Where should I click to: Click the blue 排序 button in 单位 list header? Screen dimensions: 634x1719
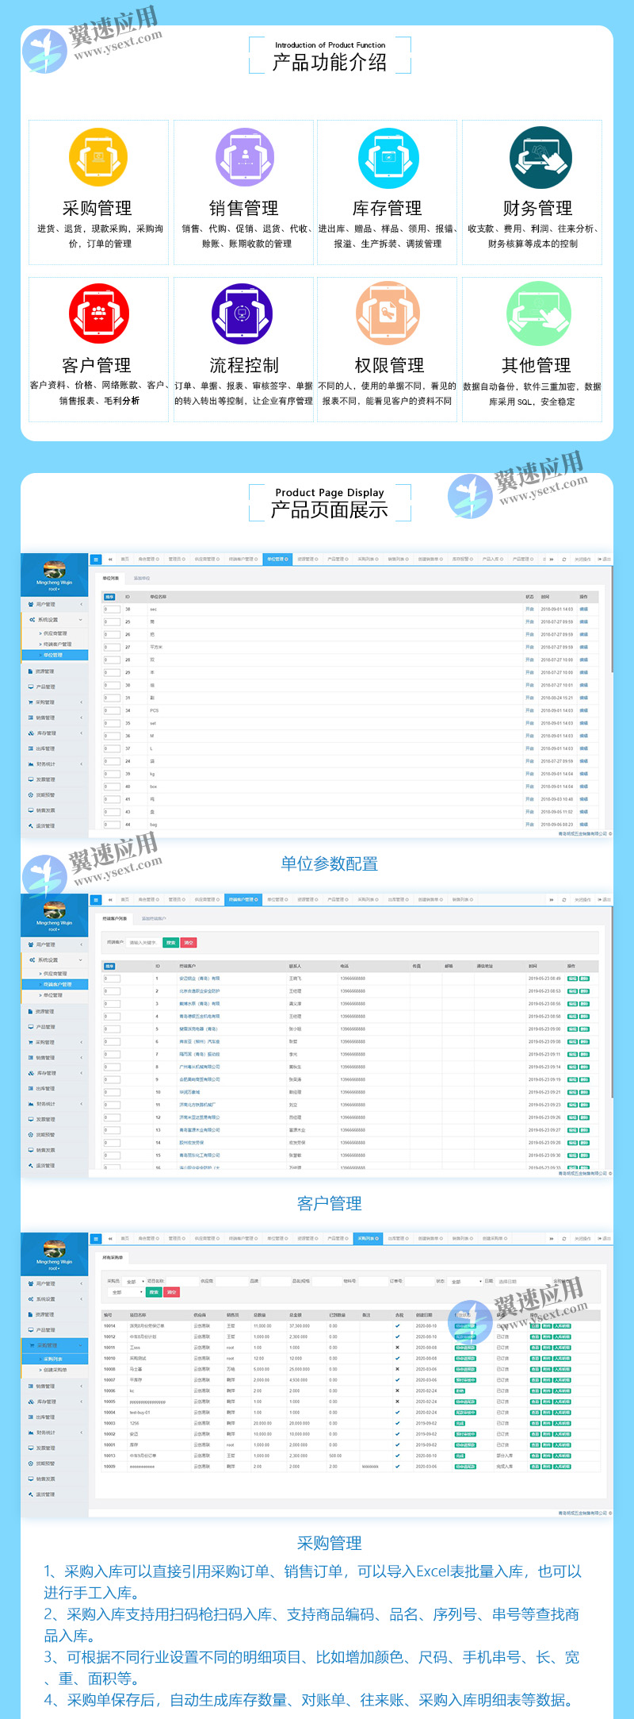coord(109,597)
